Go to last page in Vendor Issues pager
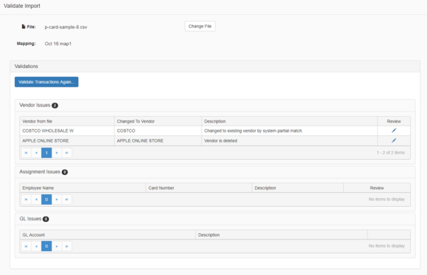 click(67, 153)
